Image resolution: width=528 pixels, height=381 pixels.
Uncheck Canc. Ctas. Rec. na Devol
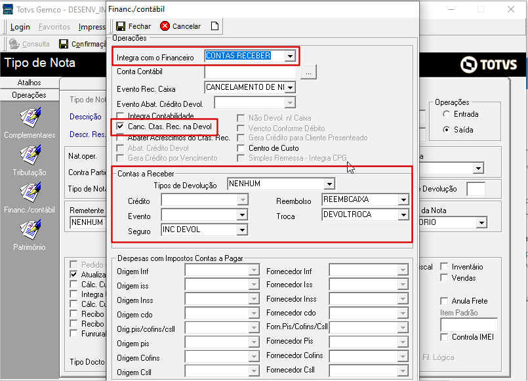120,126
